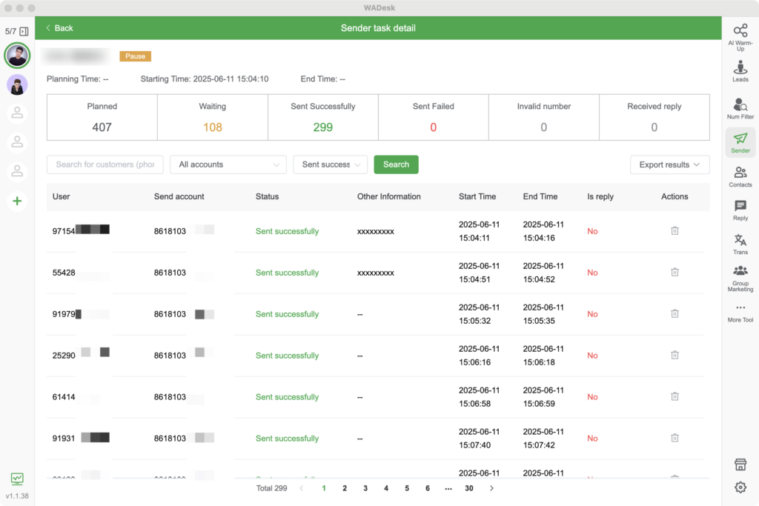Screen dimensions: 759x506
Task: Select the second account avatar with purple background
Action: coord(17,85)
